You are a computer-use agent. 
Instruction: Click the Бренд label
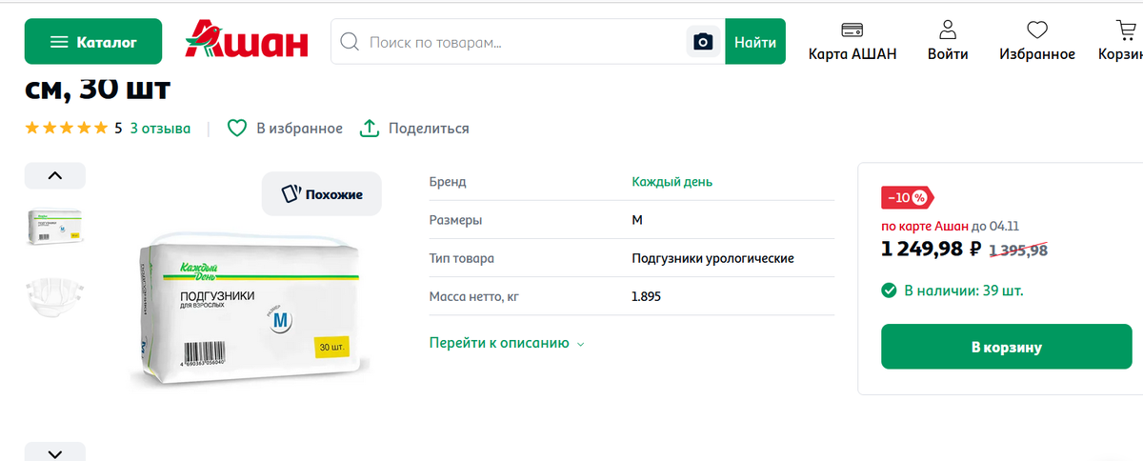448,182
